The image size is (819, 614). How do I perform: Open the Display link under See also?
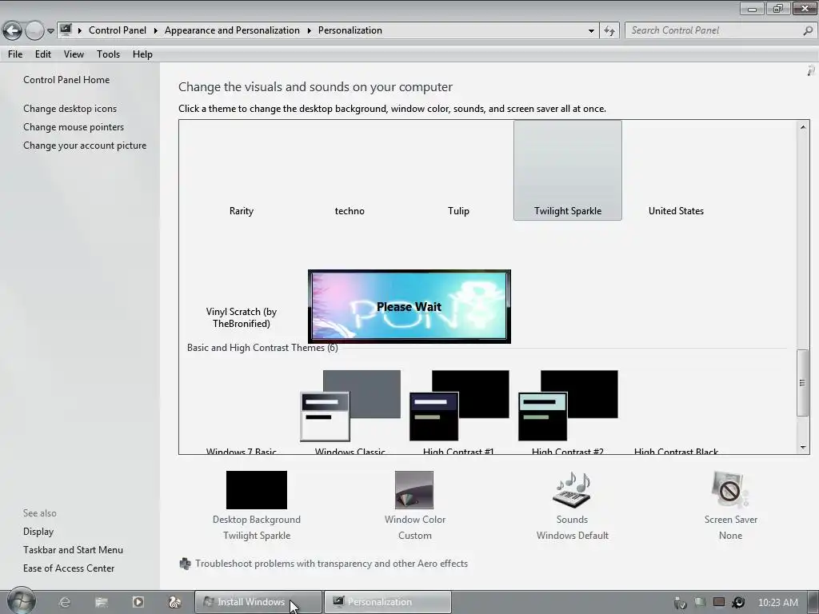pos(38,532)
